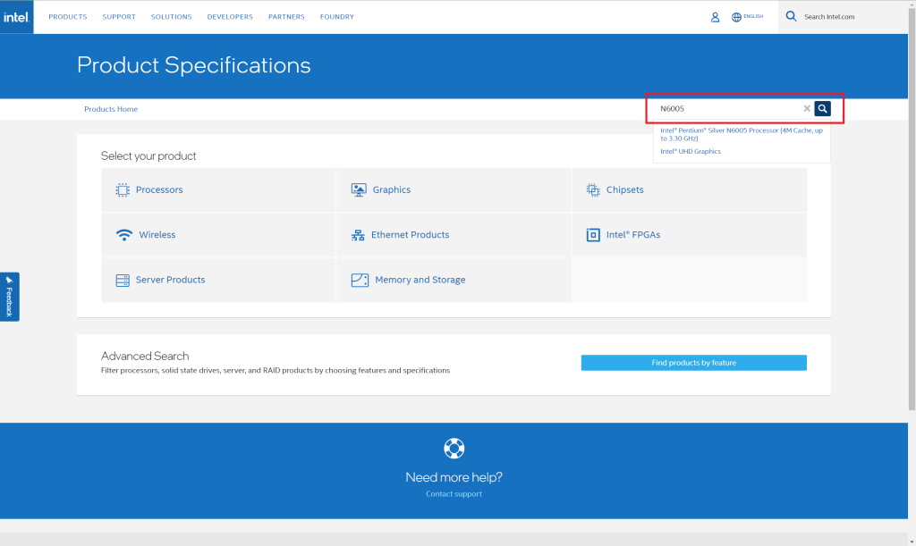Open the Graphics product category
The width and height of the screenshot is (916, 546).
[391, 189]
